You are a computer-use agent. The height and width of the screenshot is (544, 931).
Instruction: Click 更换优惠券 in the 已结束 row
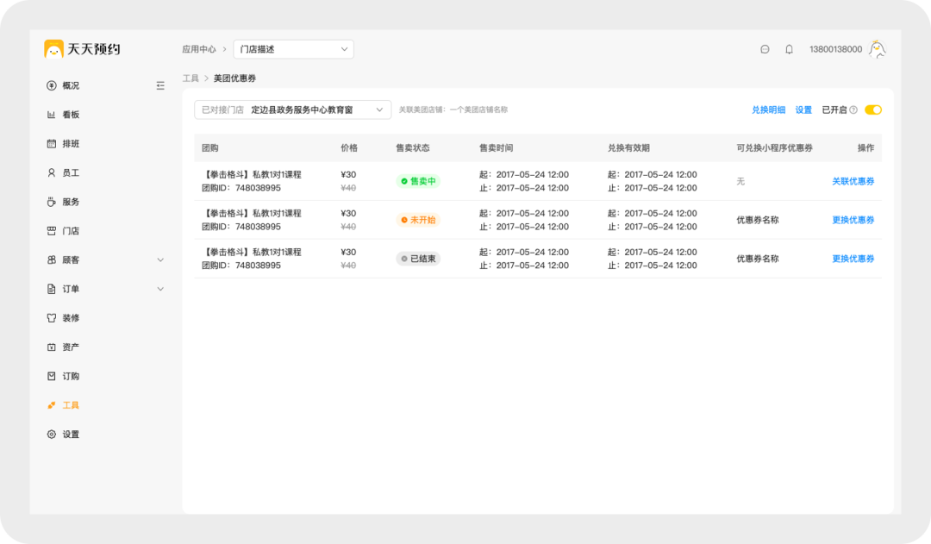click(853, 259)
